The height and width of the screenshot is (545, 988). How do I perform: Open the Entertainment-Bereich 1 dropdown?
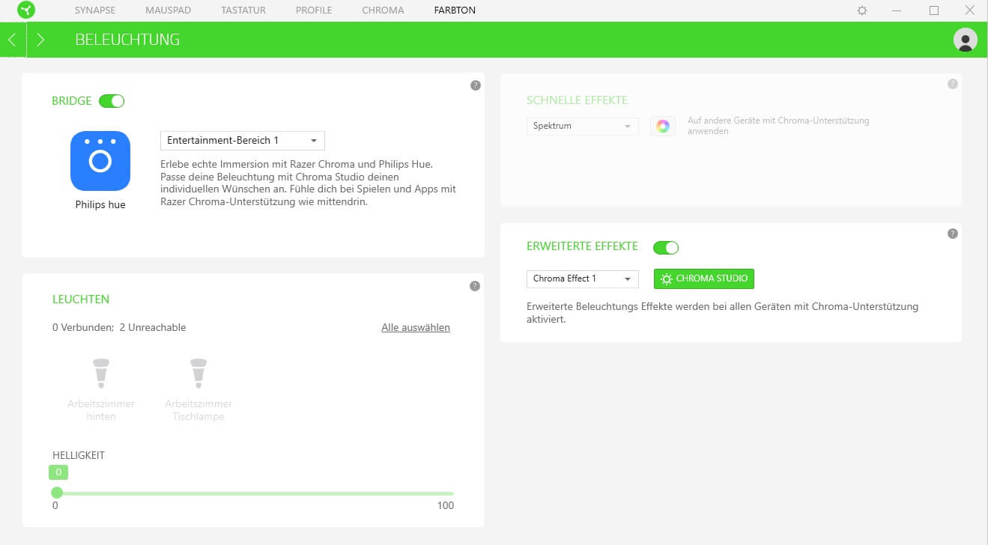pos(243,141)
